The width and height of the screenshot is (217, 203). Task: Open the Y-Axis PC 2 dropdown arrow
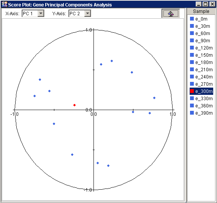(88, 13)
